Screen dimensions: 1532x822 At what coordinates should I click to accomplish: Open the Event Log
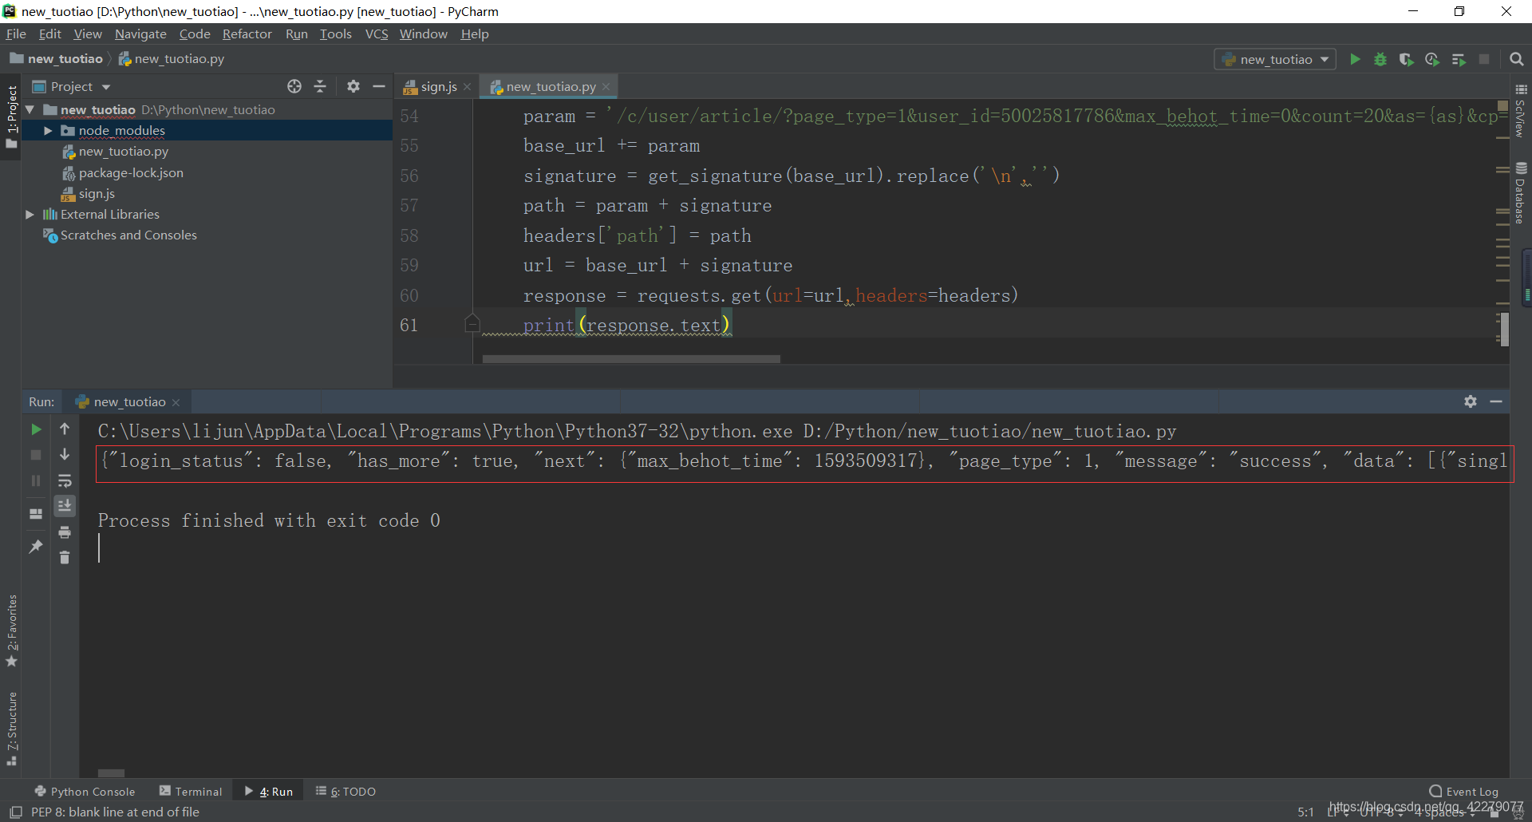click(x=1464, y=792)
